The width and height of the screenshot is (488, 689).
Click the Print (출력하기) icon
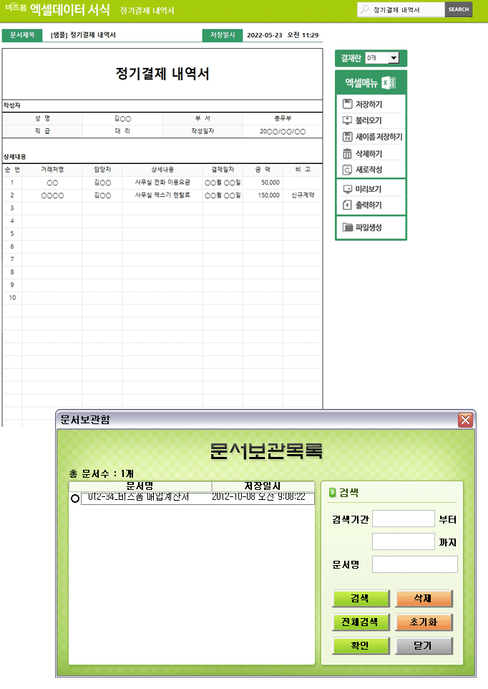pos(347,206)
